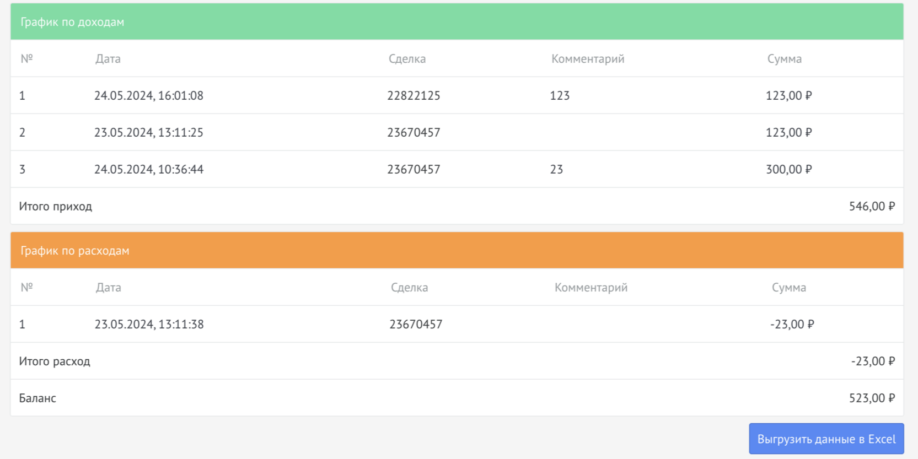Click the 'Итого приход' total 546,00 ₽

click(872, 207)
